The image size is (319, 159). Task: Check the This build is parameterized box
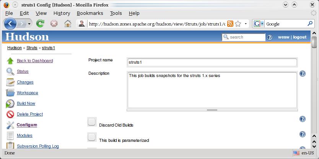92,137
